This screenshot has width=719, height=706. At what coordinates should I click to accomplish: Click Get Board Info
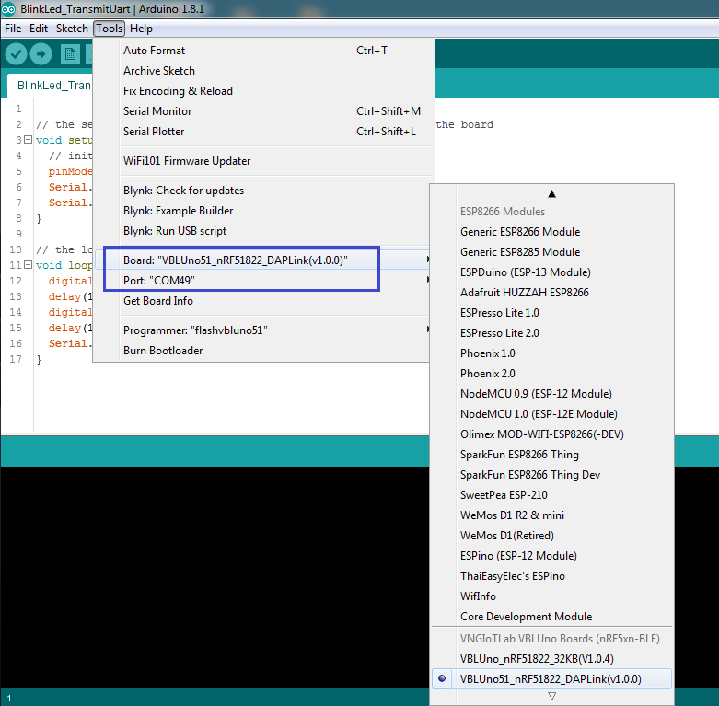click(158, 301)
